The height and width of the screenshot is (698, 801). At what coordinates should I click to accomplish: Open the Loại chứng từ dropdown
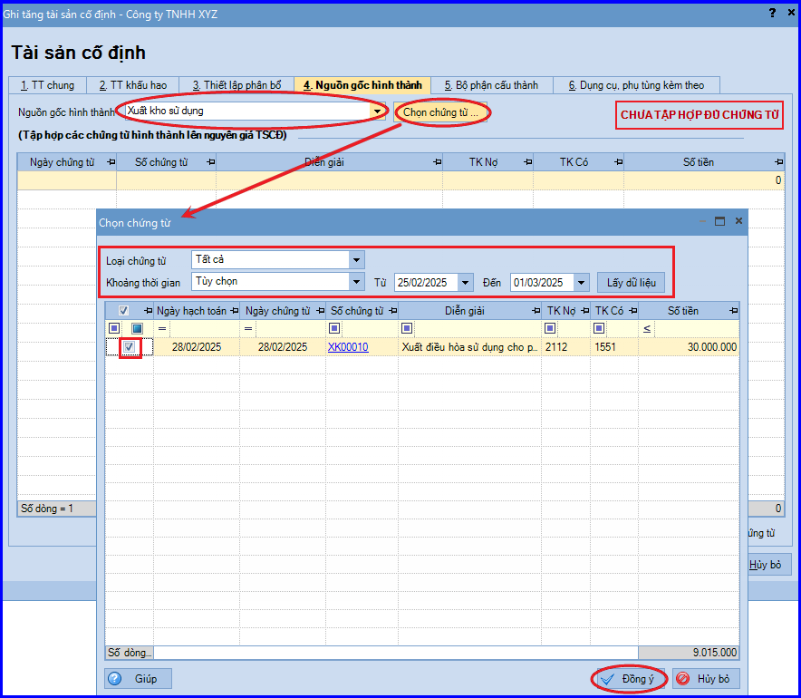pos(356,260)
